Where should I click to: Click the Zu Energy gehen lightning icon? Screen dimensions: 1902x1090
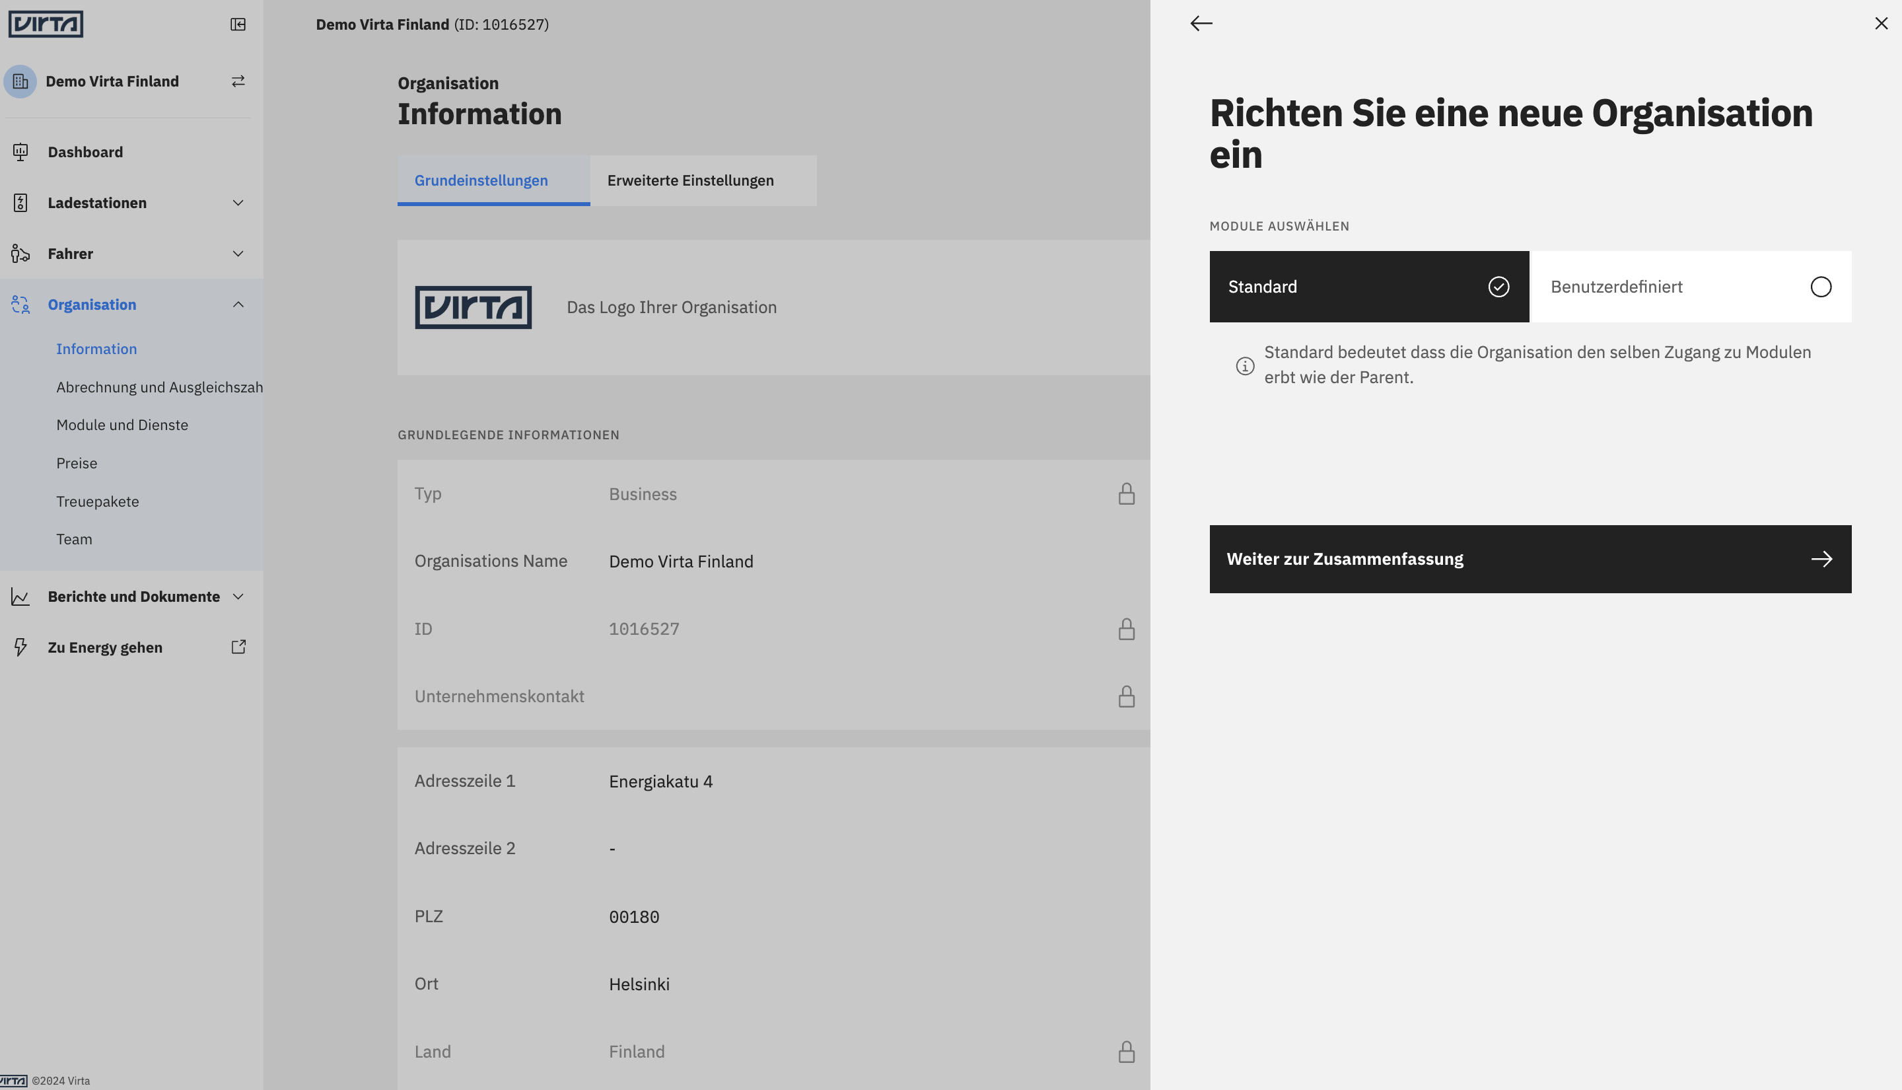click(20, 647)
